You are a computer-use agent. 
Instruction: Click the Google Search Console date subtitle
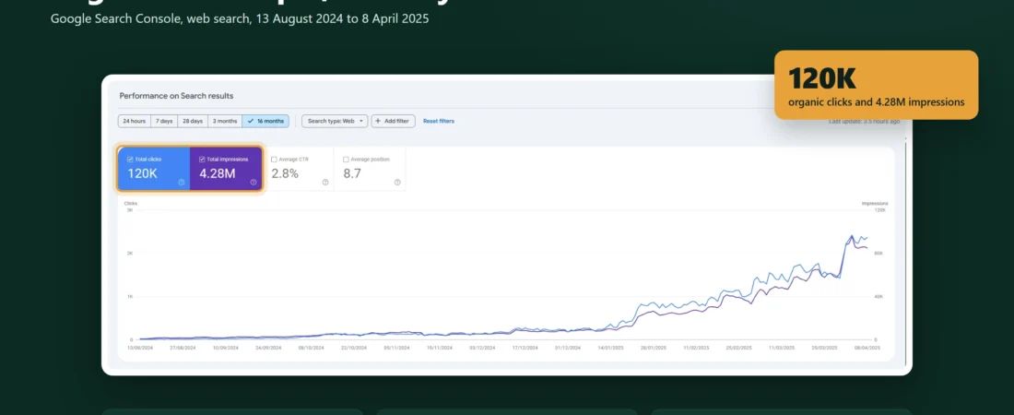(x=240, y=18)
